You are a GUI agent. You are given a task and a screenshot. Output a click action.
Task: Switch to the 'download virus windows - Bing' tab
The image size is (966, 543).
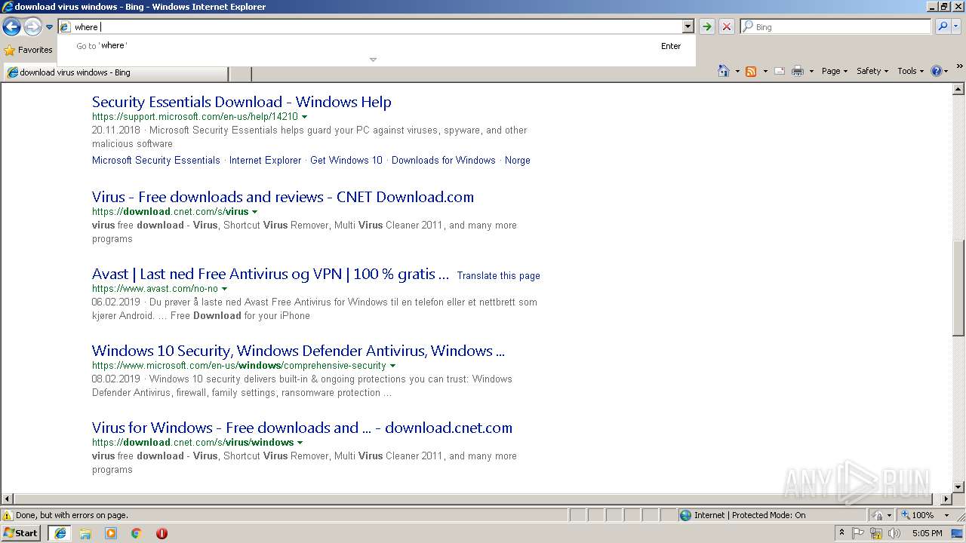[x=115, y=73]
